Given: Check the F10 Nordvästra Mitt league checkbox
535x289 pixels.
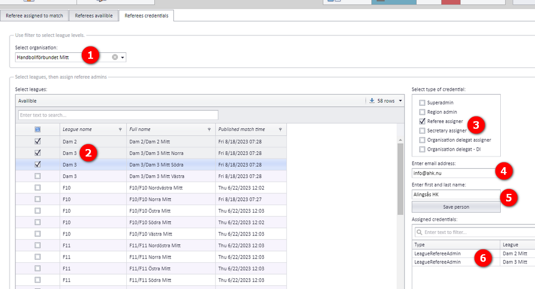Looking at the screenshot, I should coord(37,188).
